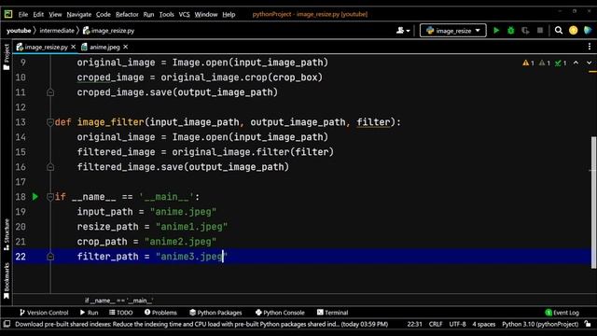Open the Version Control tool window
Image resolution: width=597 pixels, height=336 pixels.
pyautogui.click(x=44, y=313)
